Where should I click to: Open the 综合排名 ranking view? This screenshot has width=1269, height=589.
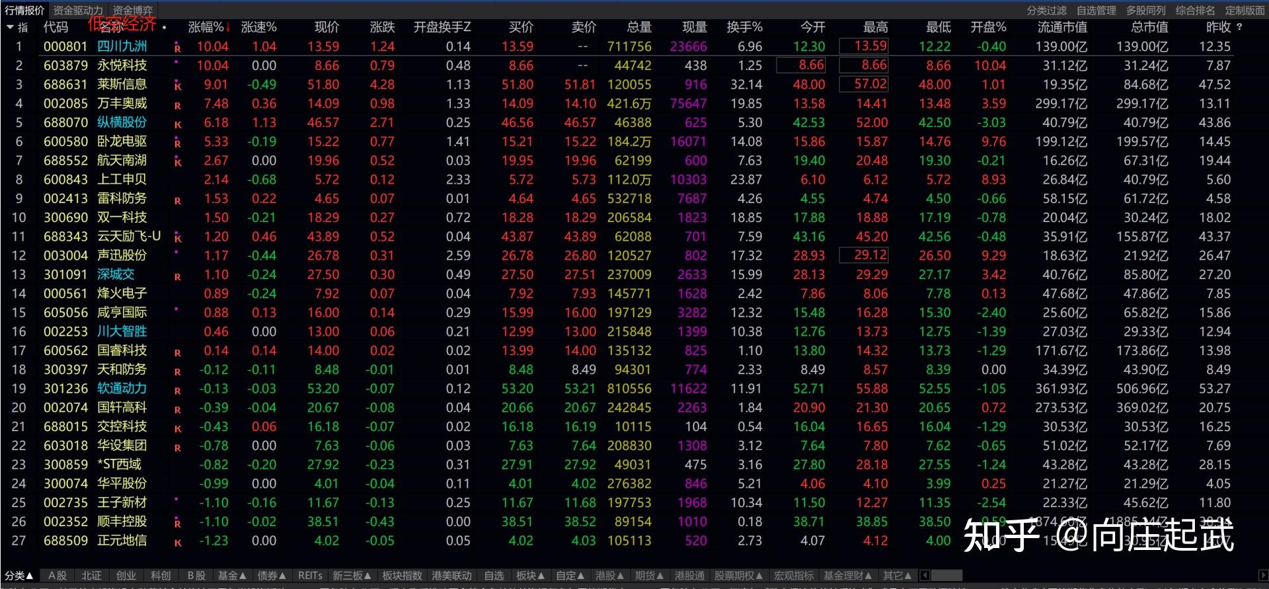click(1195, 10)
